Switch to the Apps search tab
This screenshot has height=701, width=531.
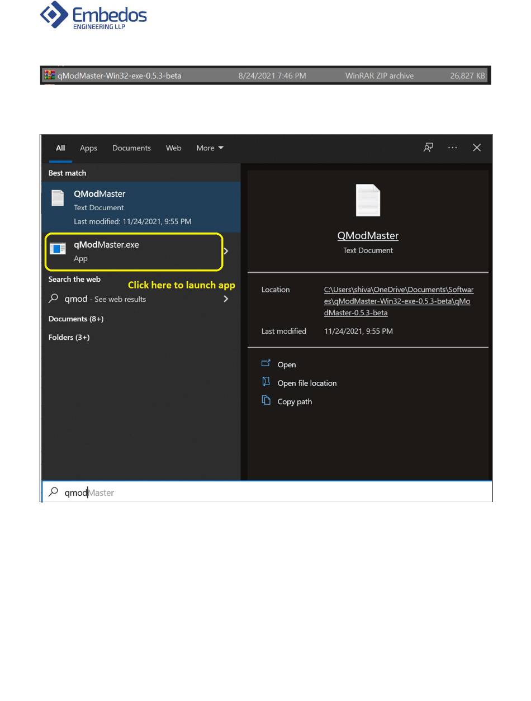tap(88, 148)
